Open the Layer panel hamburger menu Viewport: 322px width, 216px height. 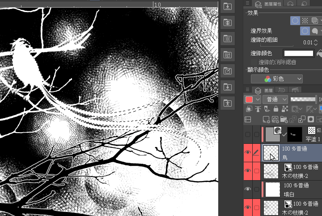(x=247, y=90)
